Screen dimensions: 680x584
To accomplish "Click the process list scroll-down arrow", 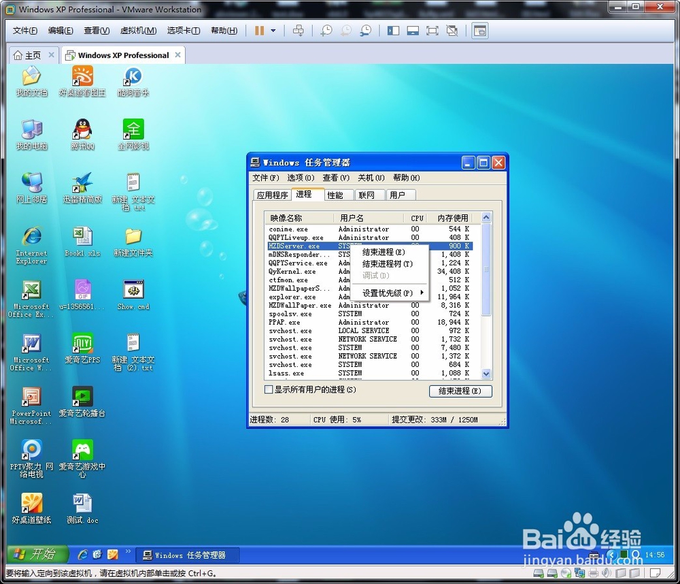I will (486, 374).
